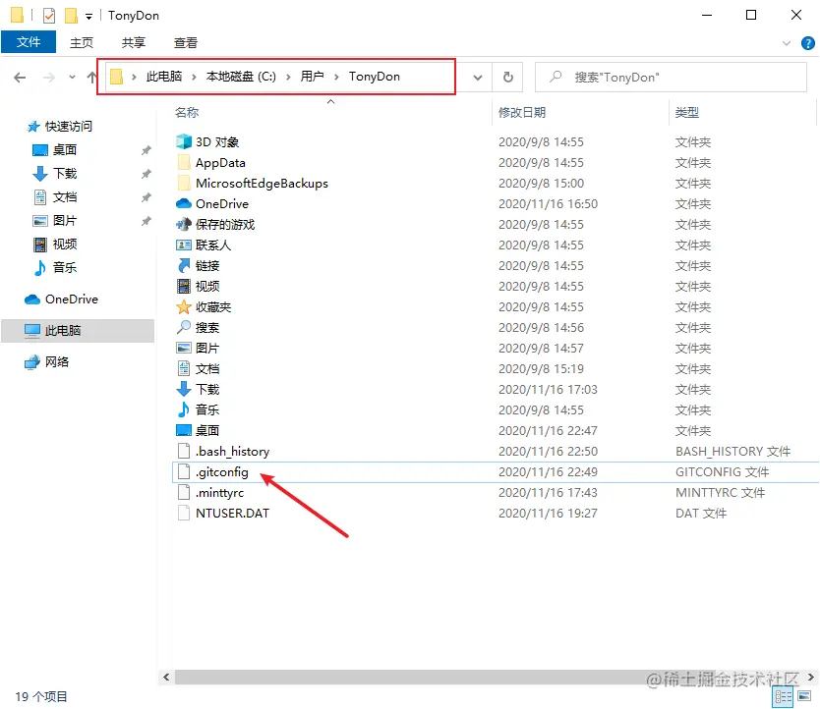Open the recent locations dropdown
This screenshot has width=820, height=709.
(x=72, y=78)
